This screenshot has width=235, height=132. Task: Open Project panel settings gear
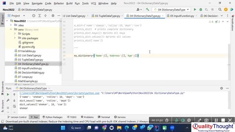(53, 16)
